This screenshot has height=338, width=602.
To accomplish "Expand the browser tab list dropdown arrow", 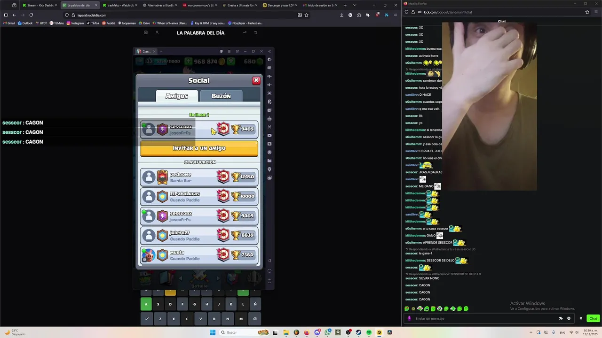I will tap(354, 5).
